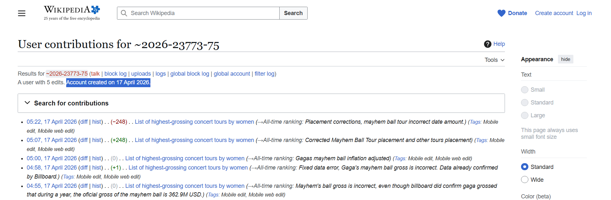Click the Wikipedia 25 years logo
This screenshot has height=200, width=611.
pyautogui.click(x=72, y=13)
